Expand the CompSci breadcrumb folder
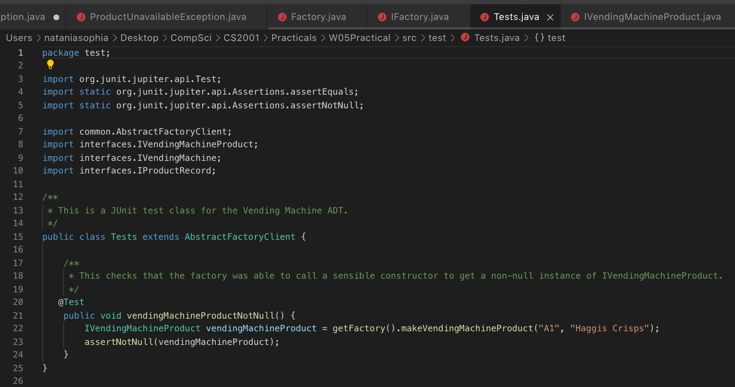 pos(191,38)
